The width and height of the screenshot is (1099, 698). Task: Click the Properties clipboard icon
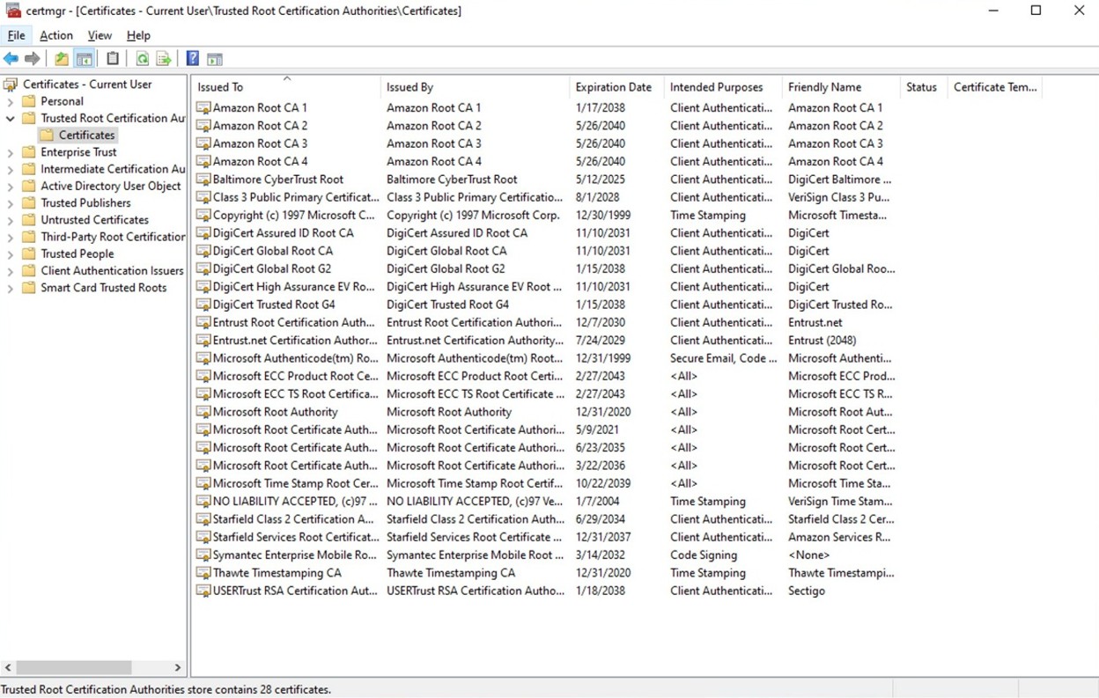pyautogui.click(x=113, y=57)
